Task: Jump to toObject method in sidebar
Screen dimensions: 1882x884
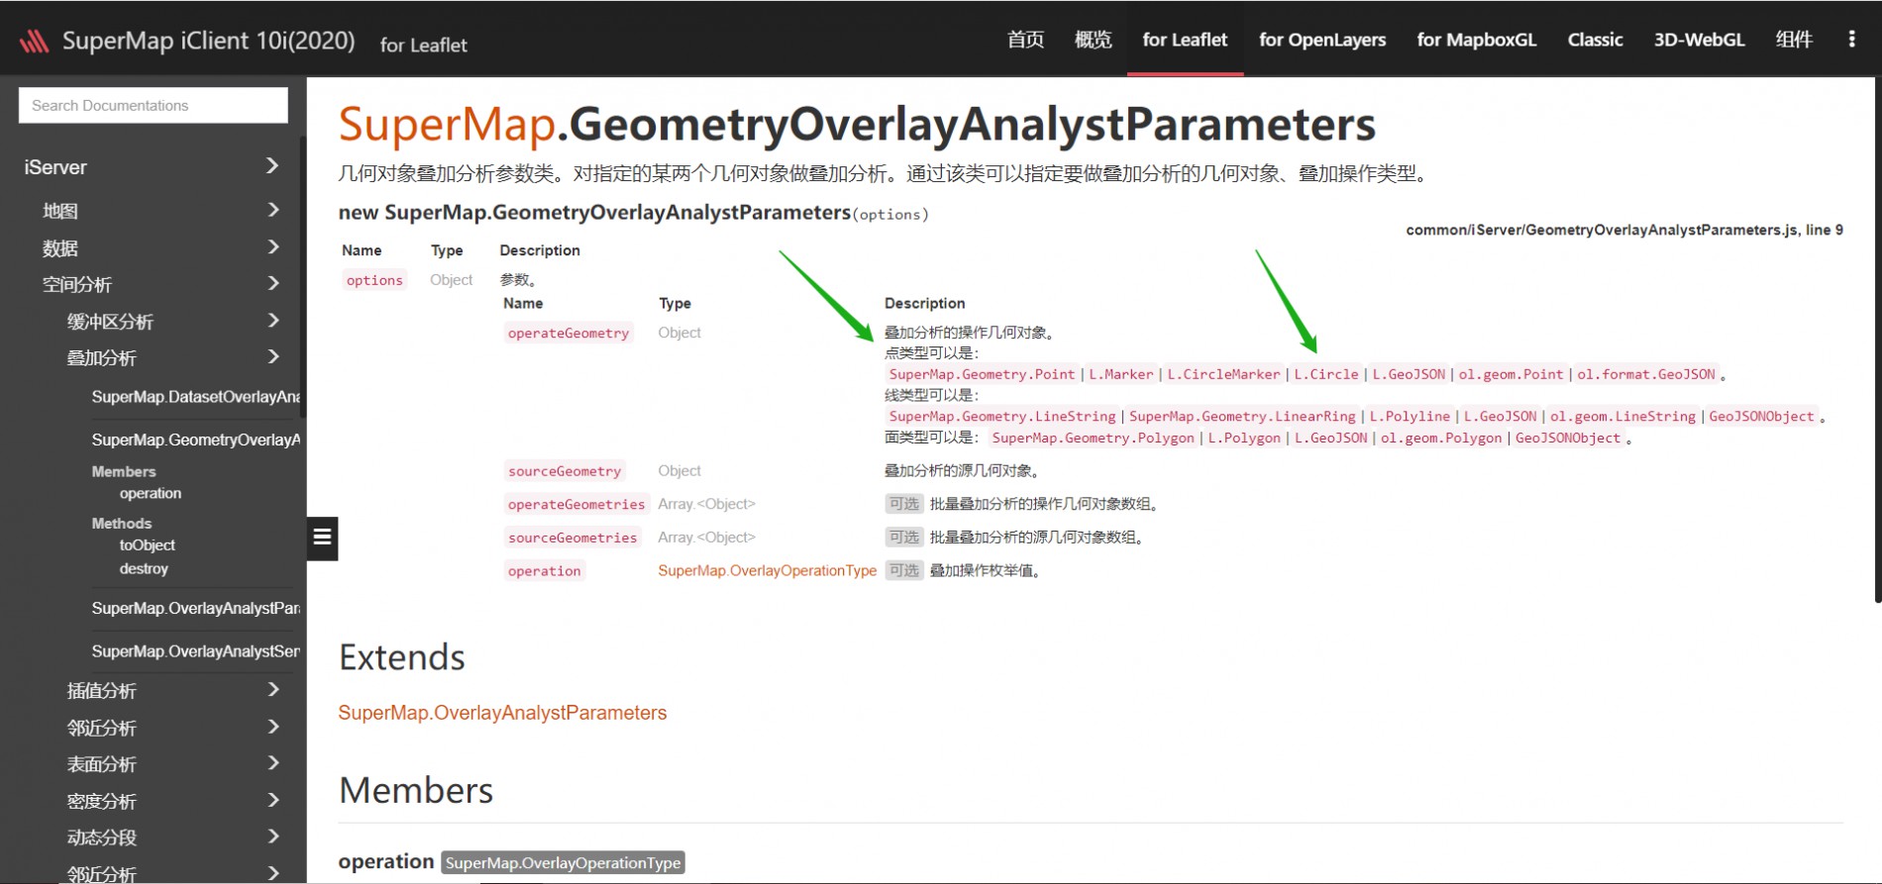Action: pyautogui.click(x=147, y=545)
